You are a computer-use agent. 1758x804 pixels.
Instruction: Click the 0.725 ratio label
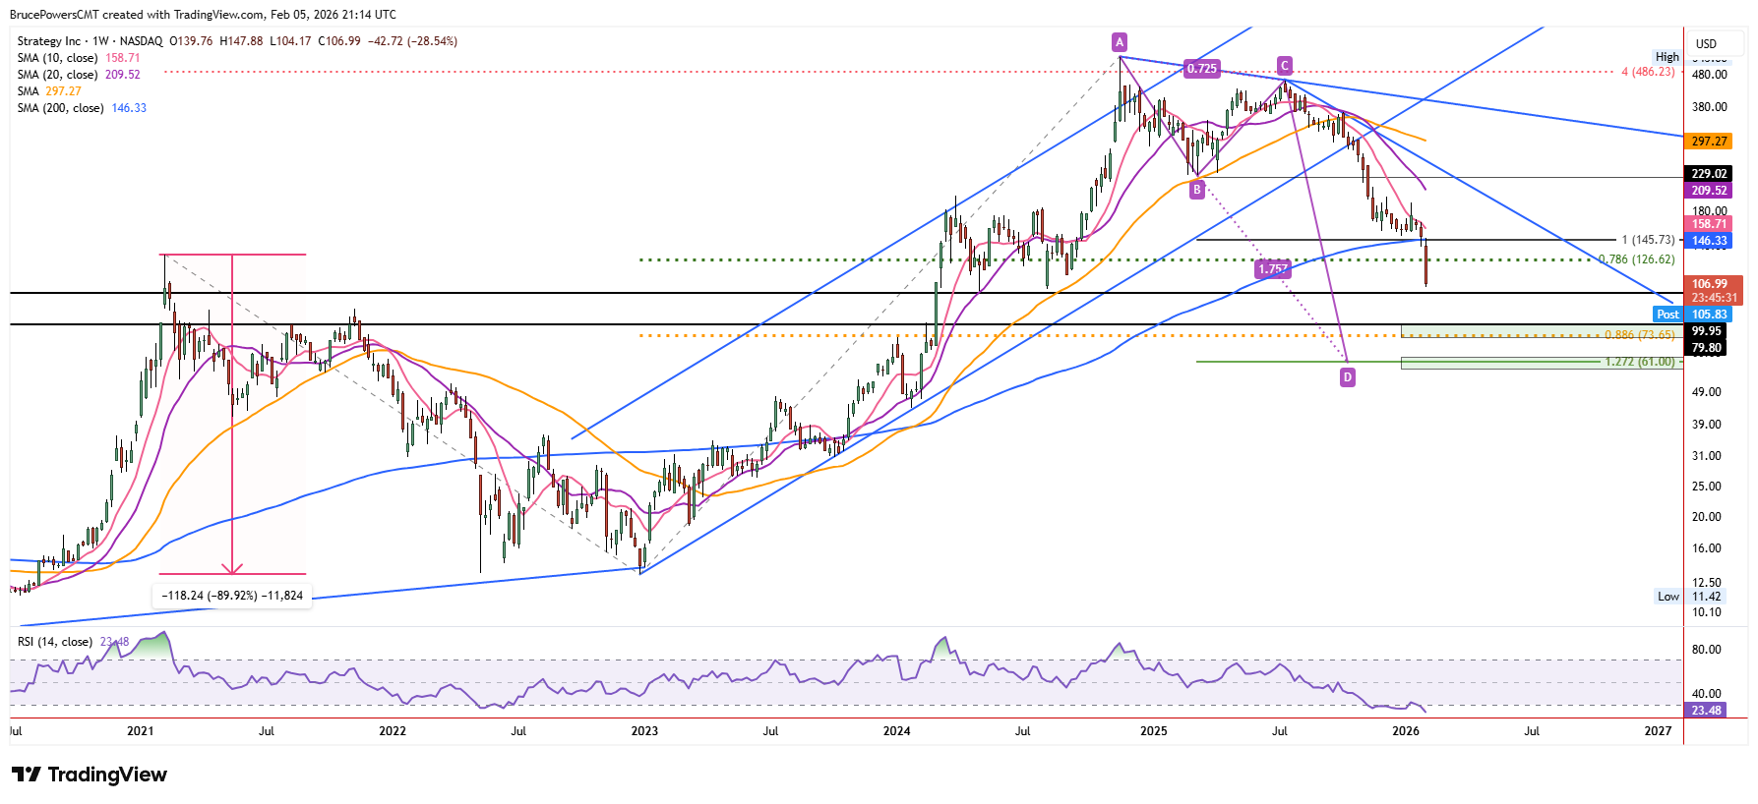(x=1201, y=69)
